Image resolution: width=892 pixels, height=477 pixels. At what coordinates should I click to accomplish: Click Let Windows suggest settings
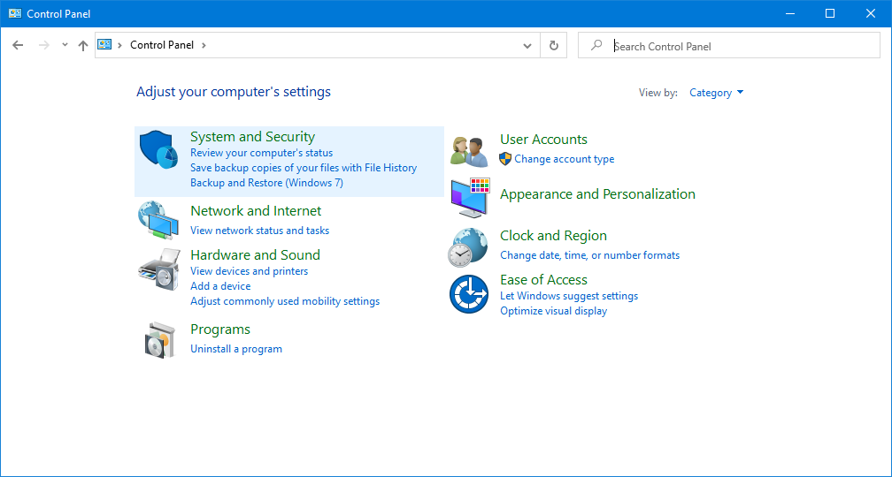click(x=569, y=296)
